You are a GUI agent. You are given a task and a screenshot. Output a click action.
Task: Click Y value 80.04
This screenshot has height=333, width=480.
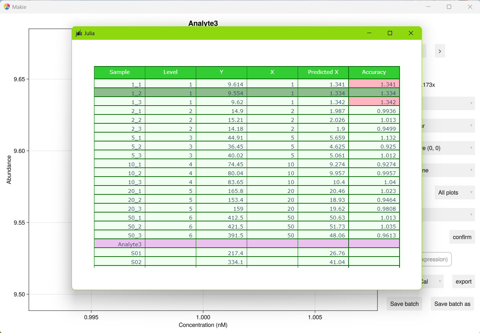click(221, 173)
